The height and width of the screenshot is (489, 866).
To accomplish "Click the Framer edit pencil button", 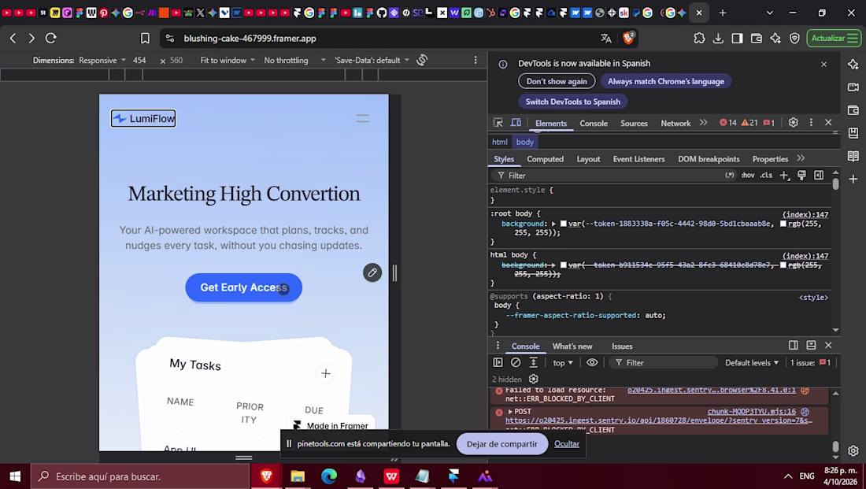I will 372,272.
